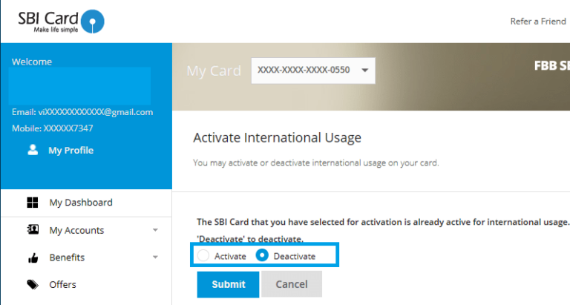570x305 pixels.
Task: Open the Refer a Friend link
Action: coord(538,22)
